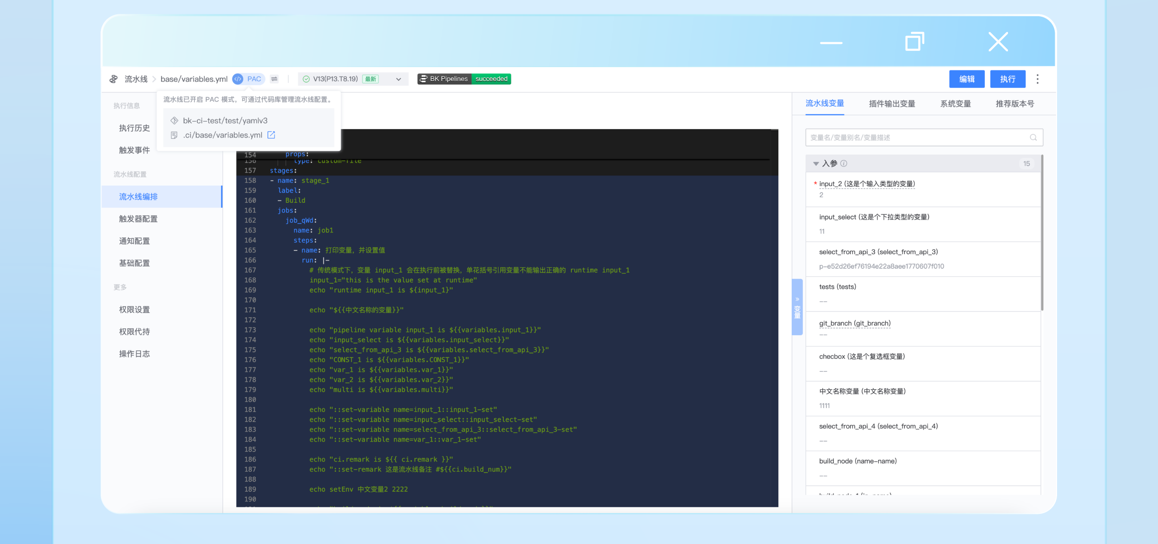Select 流水线编排 in the sidebar
This screenshot has width=1158, height=544.
(162, 197)
